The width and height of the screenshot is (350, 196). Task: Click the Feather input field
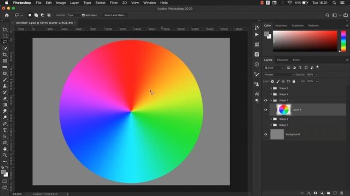point(73,15)
